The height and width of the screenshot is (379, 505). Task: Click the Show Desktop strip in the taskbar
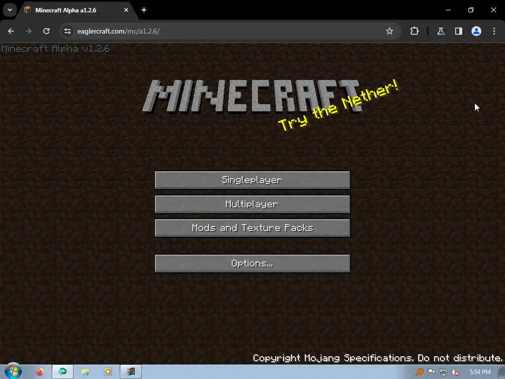tap(502, 372)
